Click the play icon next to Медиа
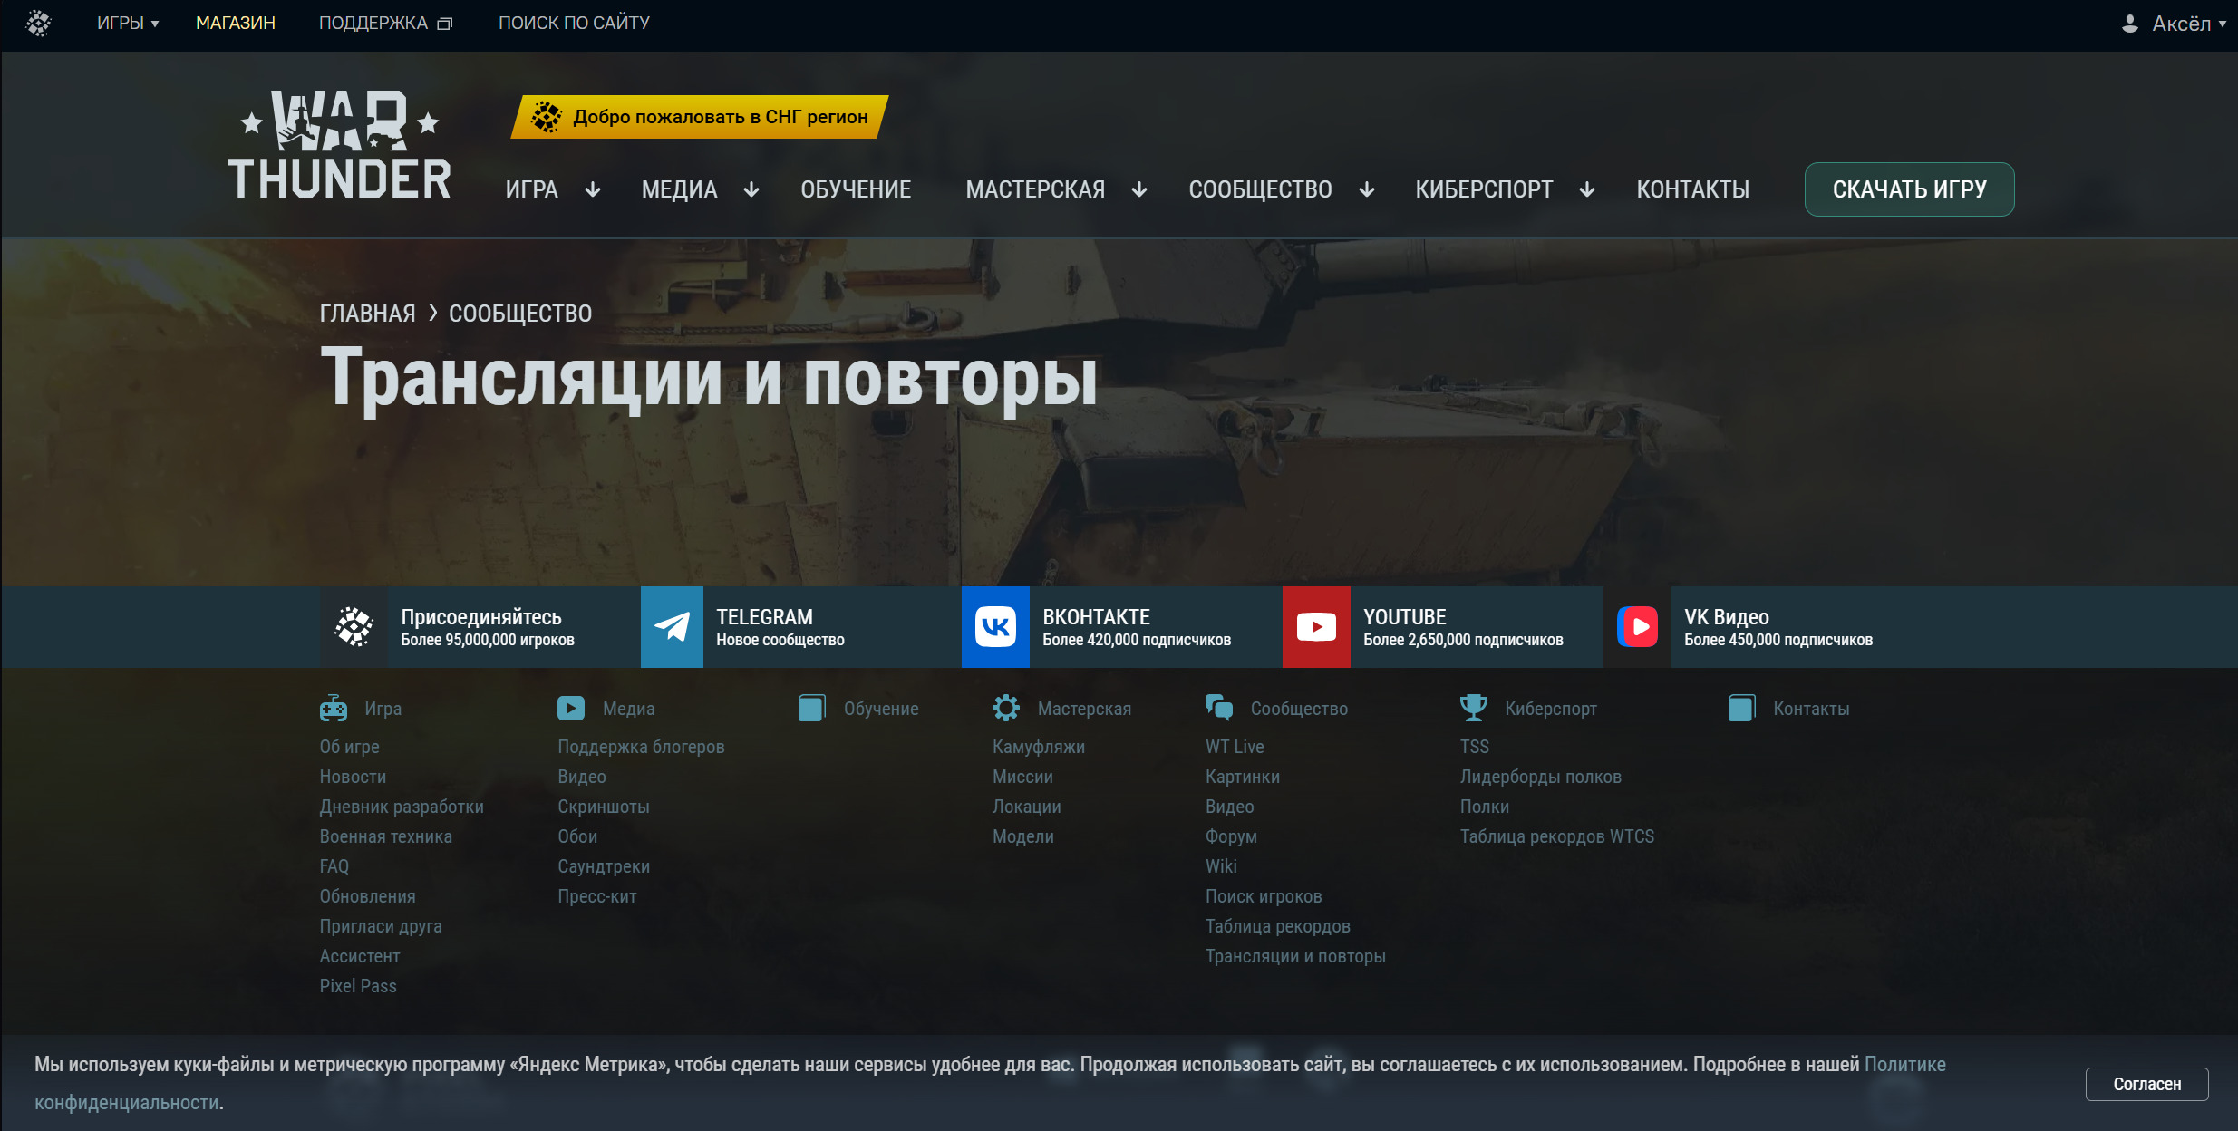The image size is (2238, 1131). click(x=571, y=708)
